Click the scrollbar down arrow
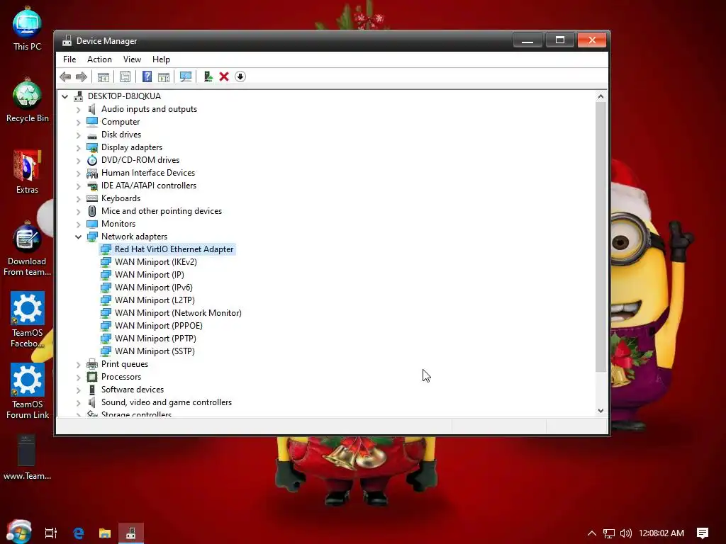The width and height of the screenshot is (726, 544). coord(601,410)
